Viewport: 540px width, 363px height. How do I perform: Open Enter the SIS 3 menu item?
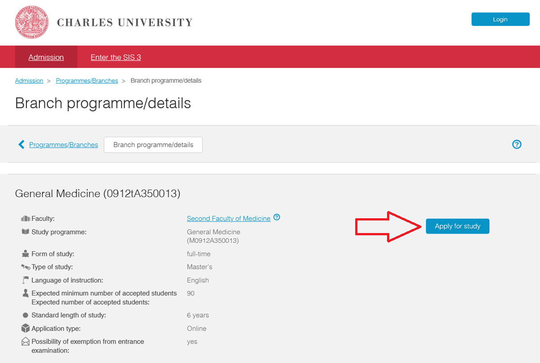[116, 57]
